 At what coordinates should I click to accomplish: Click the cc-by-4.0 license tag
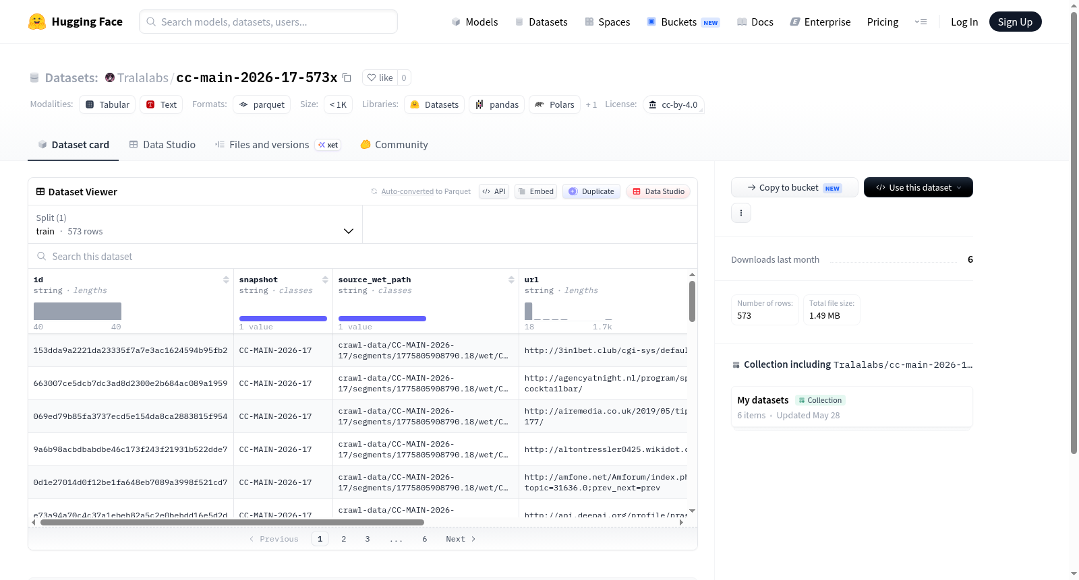[673, 104]
